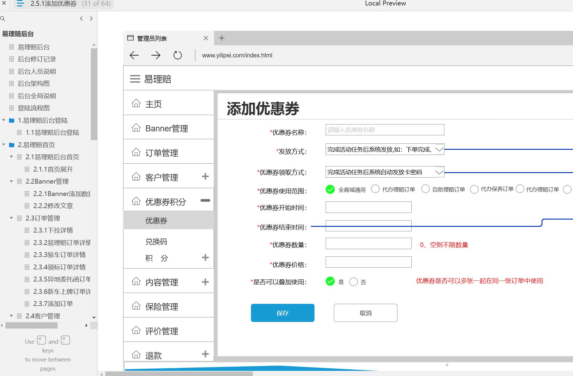Viewport: 573px width, 376px height.
Task: Switch to the 管理员列表 tab
Action: click(x=168, y=38)
